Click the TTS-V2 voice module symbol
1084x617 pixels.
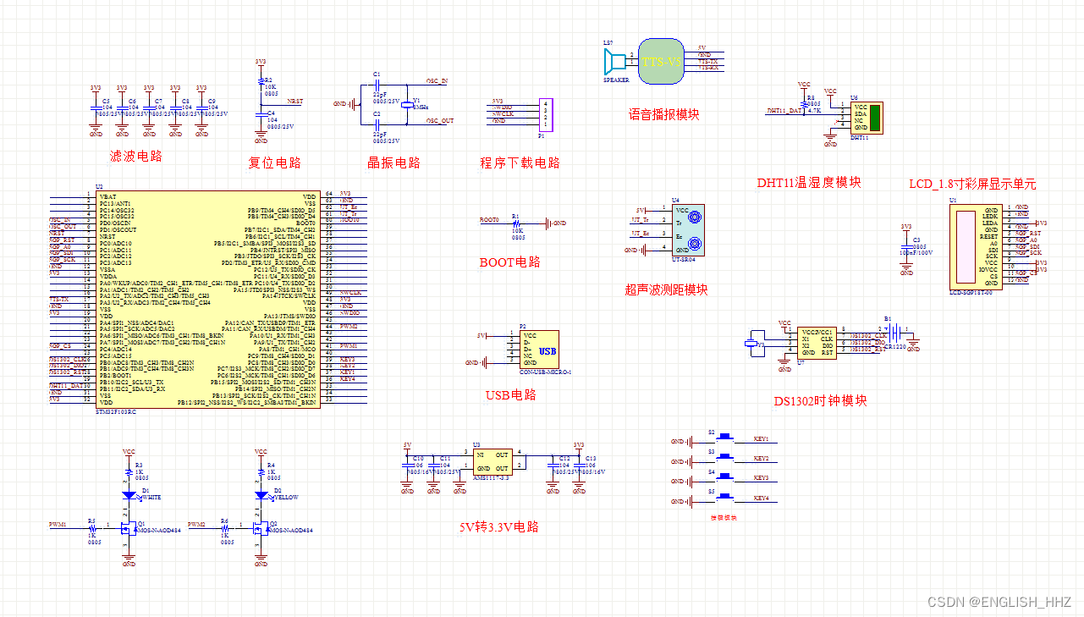[661, 62]
